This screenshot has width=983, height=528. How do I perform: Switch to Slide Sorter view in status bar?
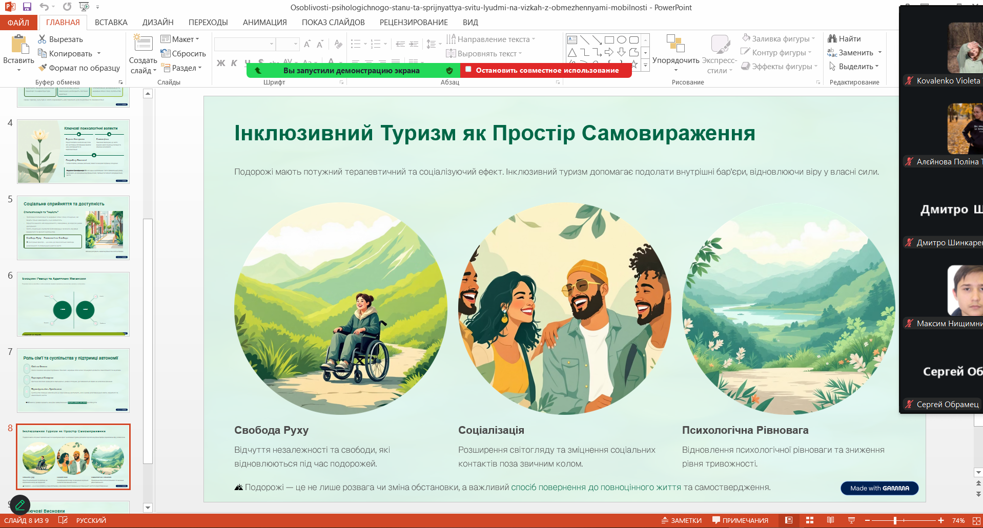pyautogui.click(x=810, y=520)
